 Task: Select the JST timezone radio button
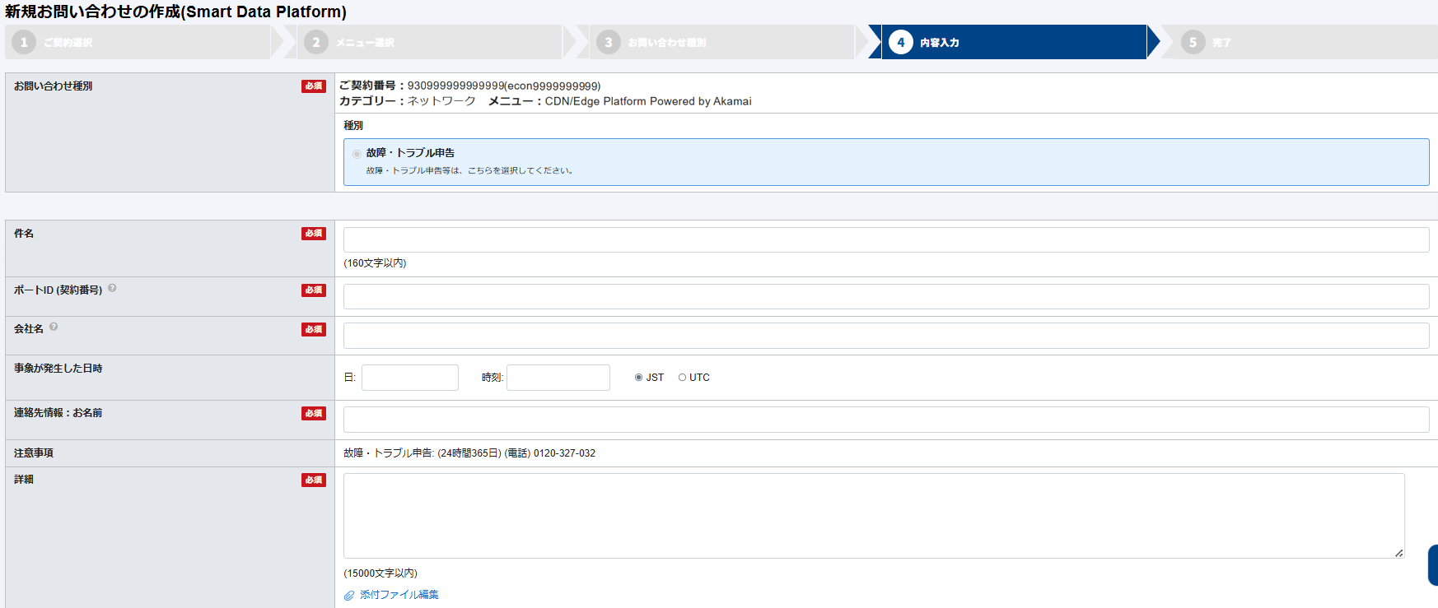click(638, 378)
